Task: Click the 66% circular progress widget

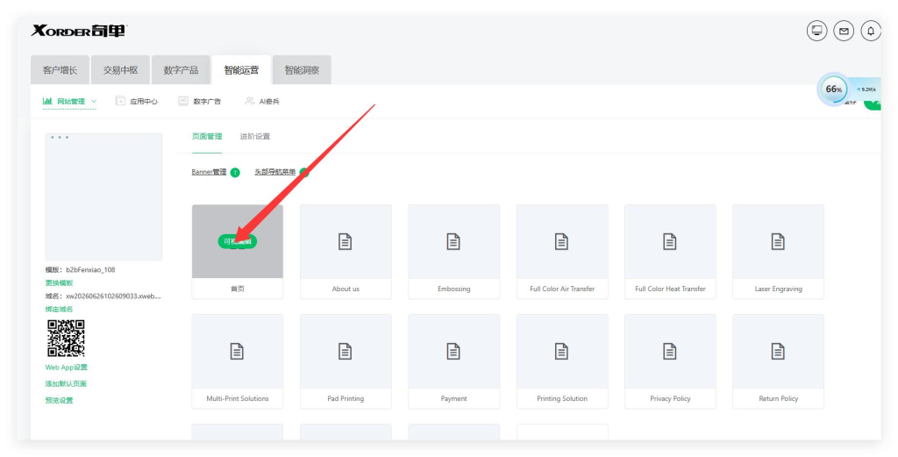Action: click(833, 89)
